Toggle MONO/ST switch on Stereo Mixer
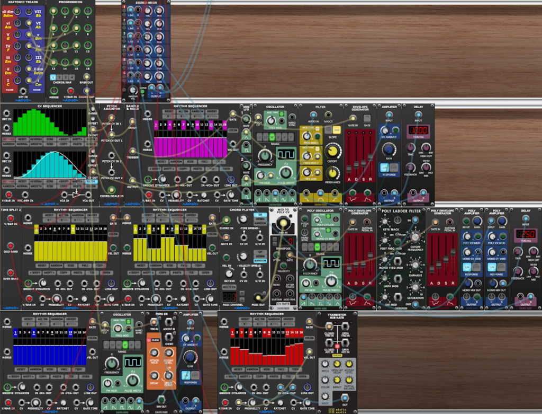The height and width of the screenshot is (414, 542). (142, 91)
